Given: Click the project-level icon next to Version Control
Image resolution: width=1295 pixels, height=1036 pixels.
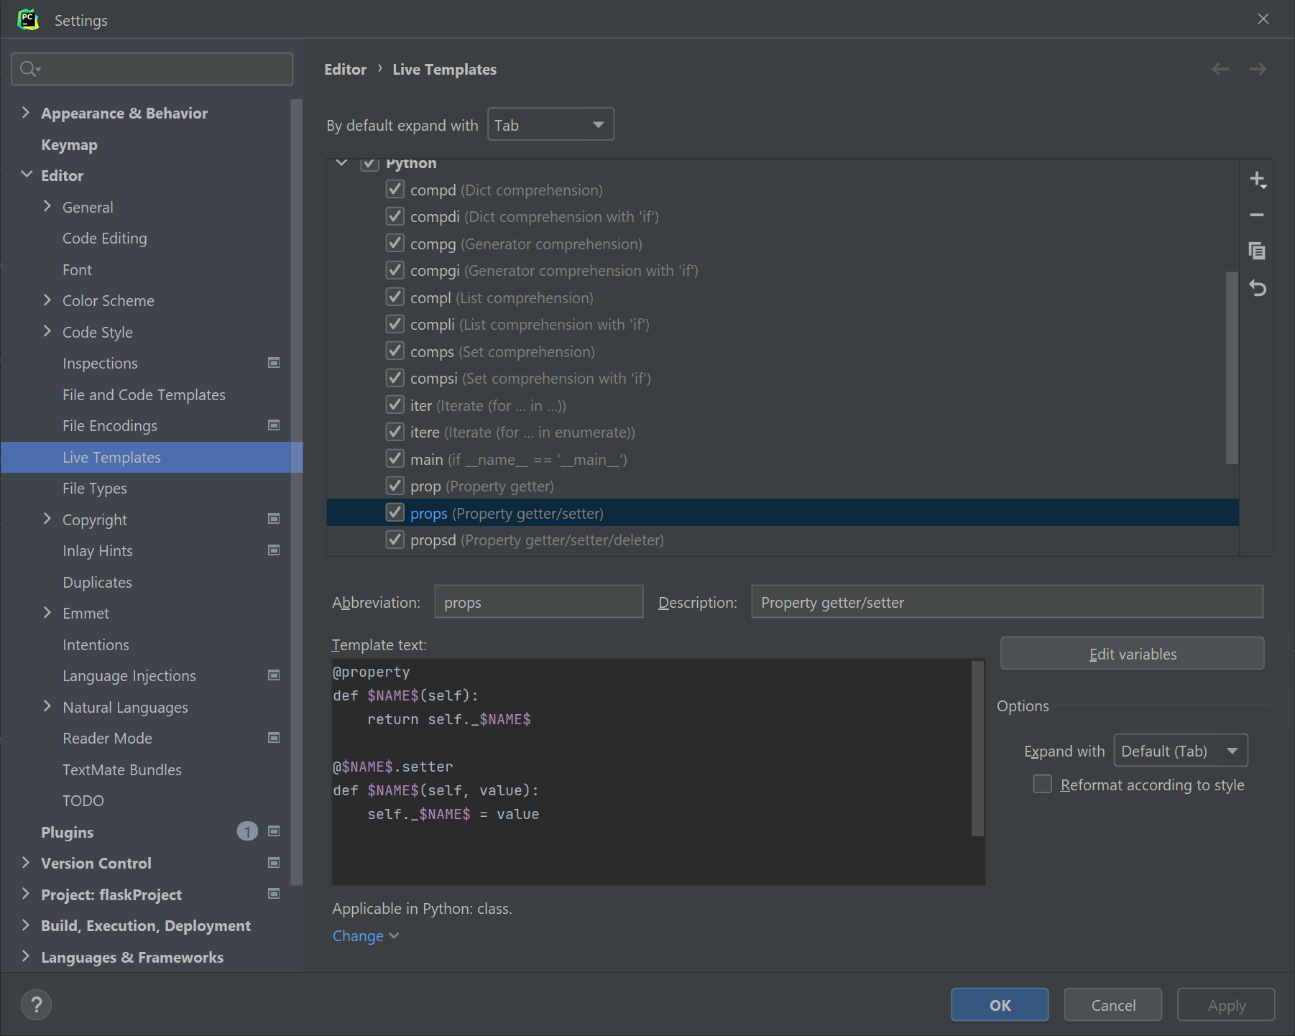Looking at the screenshot, I should click(274, 863).
